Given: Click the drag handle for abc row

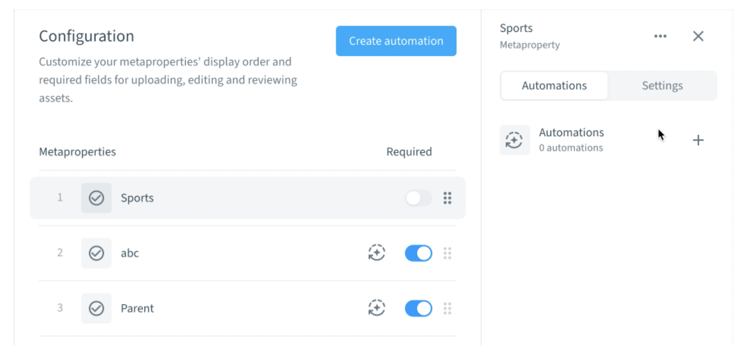Looking at the screenshot, I should (447, 253).
